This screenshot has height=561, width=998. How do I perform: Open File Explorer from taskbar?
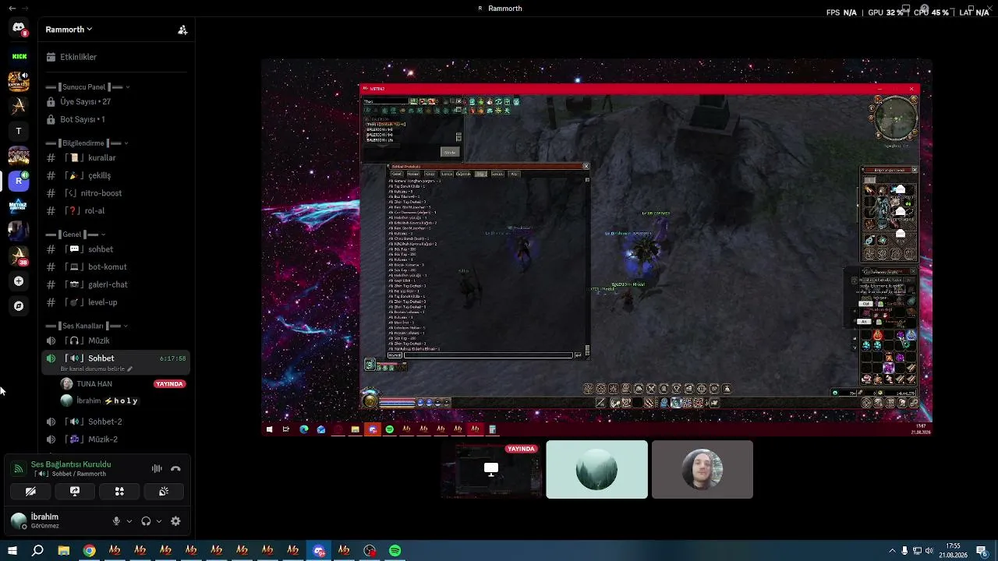[64, 551]
